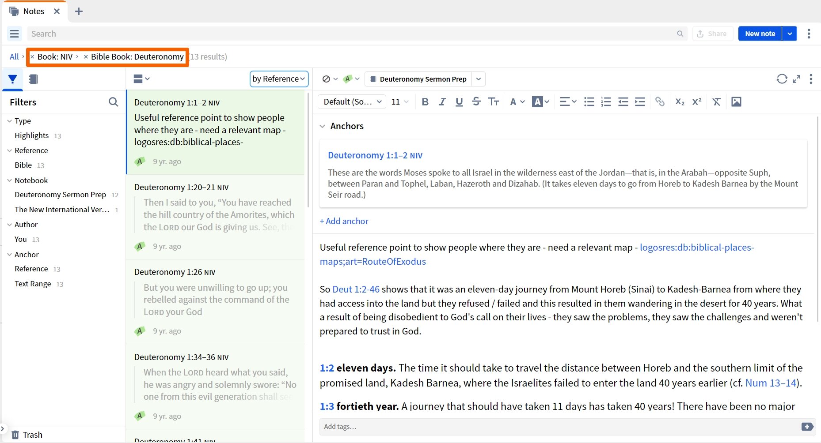Viewport: 821px width, 443px height.
Task: Select the Deuteronomy 1:26 NIV note
Action: click(215, 301)
